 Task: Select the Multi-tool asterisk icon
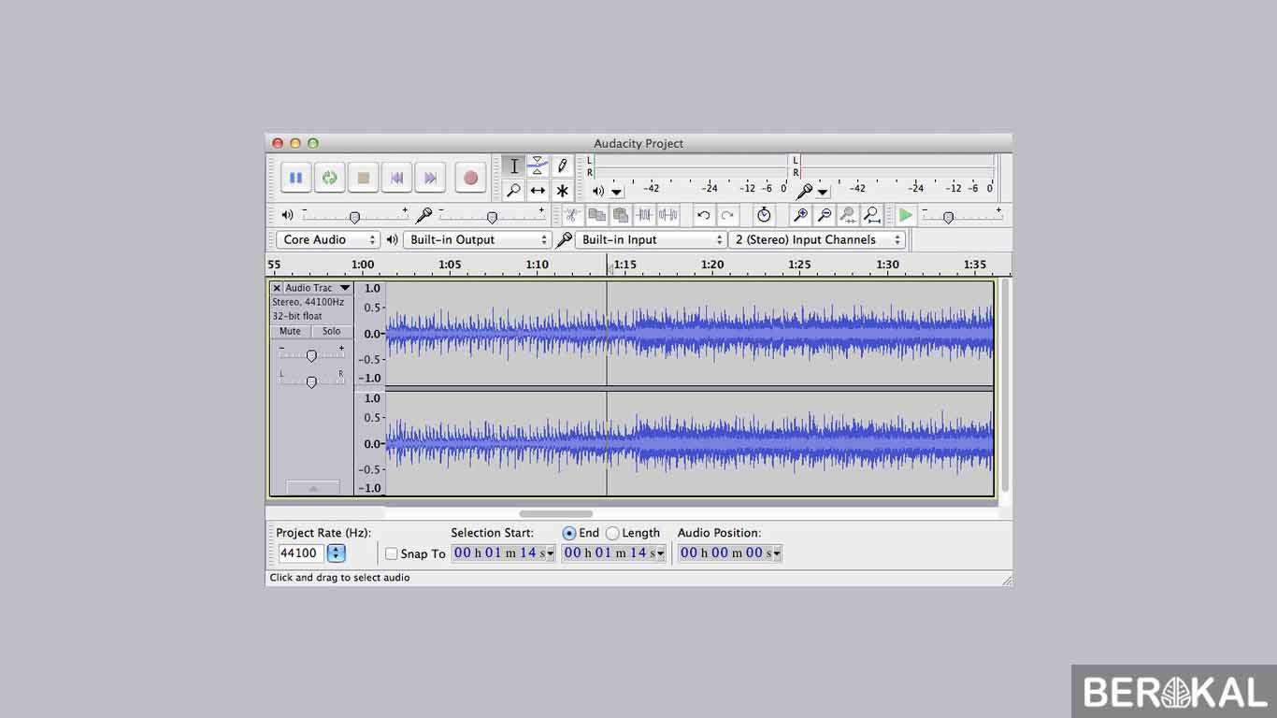[562, 191]
